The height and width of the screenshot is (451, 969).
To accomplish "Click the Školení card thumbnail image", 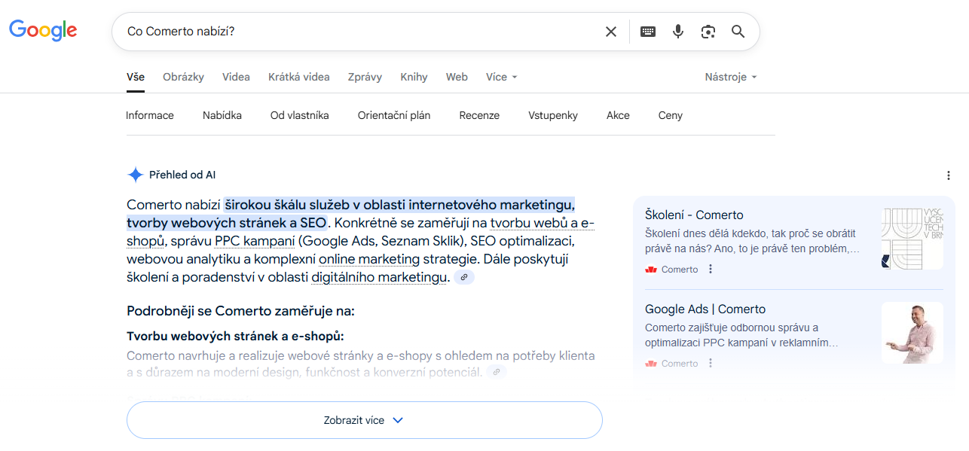I will [912, 238].
